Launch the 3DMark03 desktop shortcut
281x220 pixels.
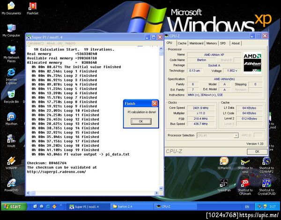[224, 163]
